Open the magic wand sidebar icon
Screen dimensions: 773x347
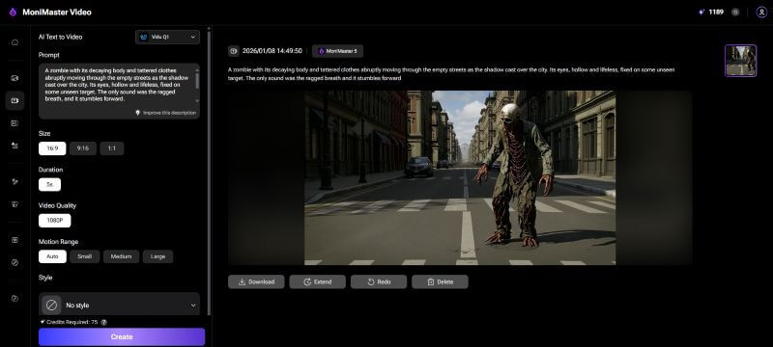tap(14, 181)
